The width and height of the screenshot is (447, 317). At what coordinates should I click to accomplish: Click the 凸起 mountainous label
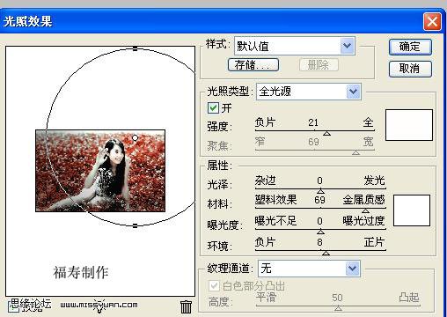point(409,297)
